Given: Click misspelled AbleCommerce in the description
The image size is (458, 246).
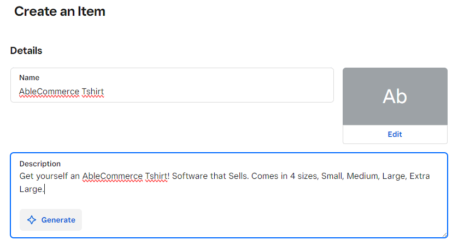Looking at the screenshot, I should pyautogui.click(x=113, y=176).
